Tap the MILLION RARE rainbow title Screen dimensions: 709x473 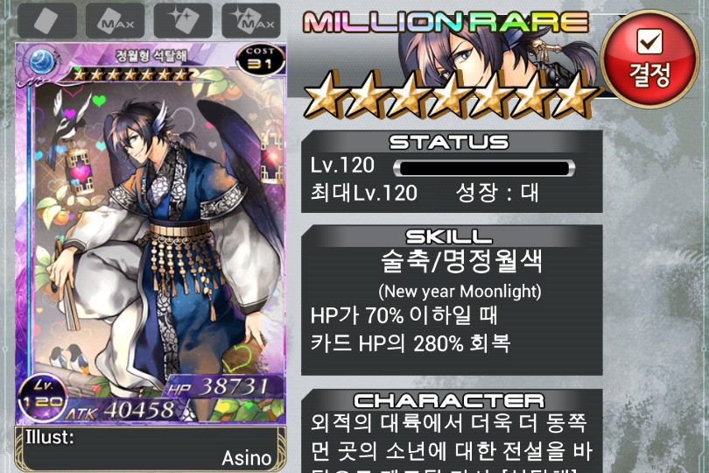point(446,22)
